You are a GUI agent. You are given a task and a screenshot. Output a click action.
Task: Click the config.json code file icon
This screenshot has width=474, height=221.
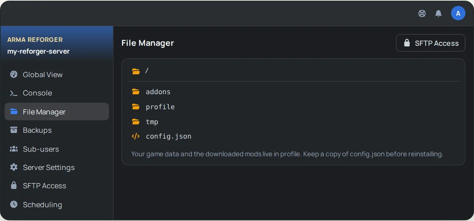point(135,136)
